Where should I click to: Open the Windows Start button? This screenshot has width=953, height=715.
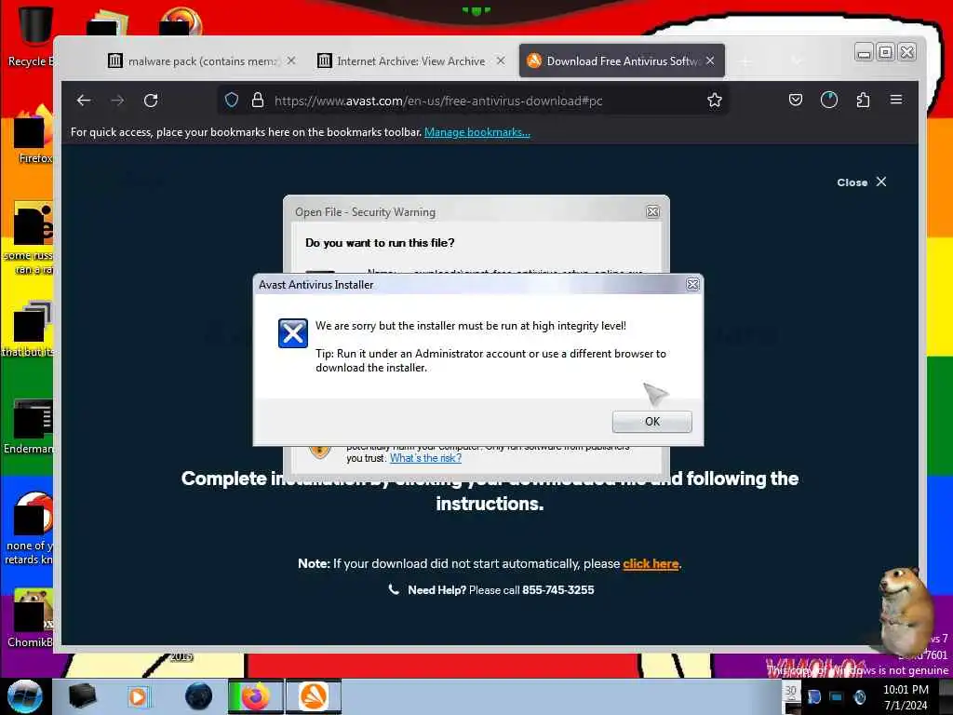coord(24,696)
